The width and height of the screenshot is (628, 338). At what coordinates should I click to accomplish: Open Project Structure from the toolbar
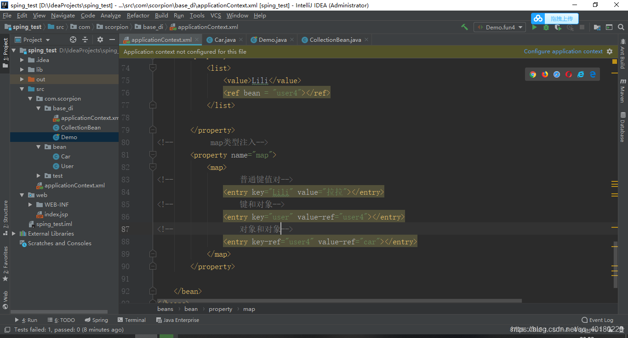point(597,27)
